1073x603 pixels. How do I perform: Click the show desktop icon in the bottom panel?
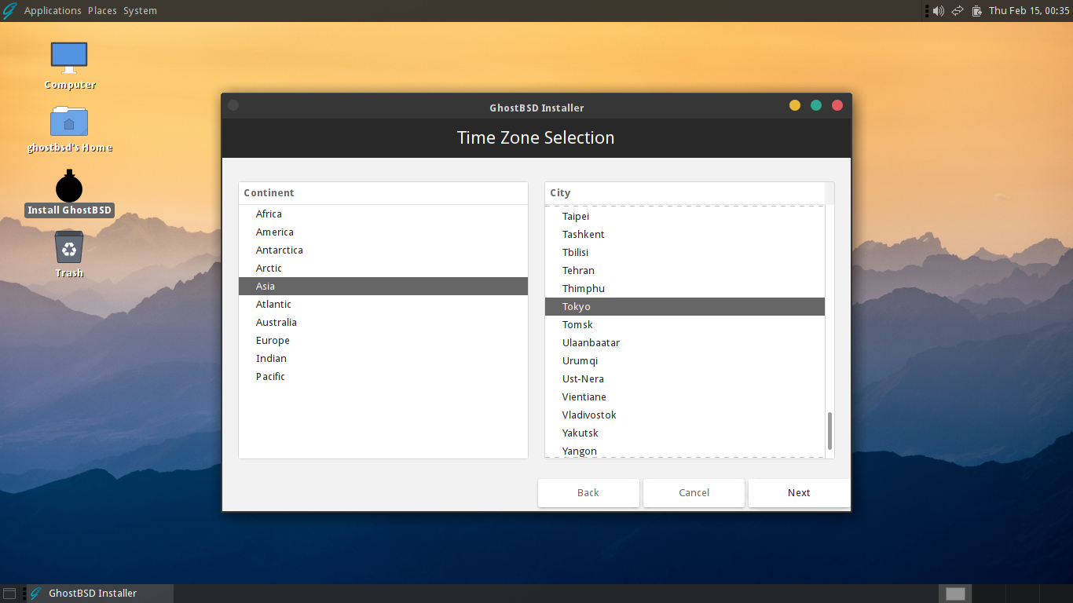[9, 594]
